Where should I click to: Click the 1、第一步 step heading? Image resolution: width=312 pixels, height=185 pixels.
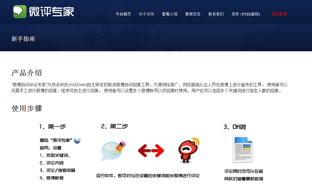coord(53,126)
